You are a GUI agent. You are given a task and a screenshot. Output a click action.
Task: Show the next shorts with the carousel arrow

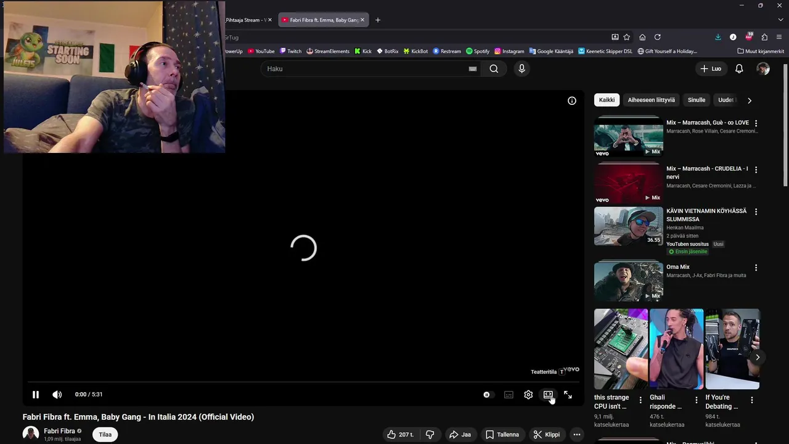[x=758, y=357]
